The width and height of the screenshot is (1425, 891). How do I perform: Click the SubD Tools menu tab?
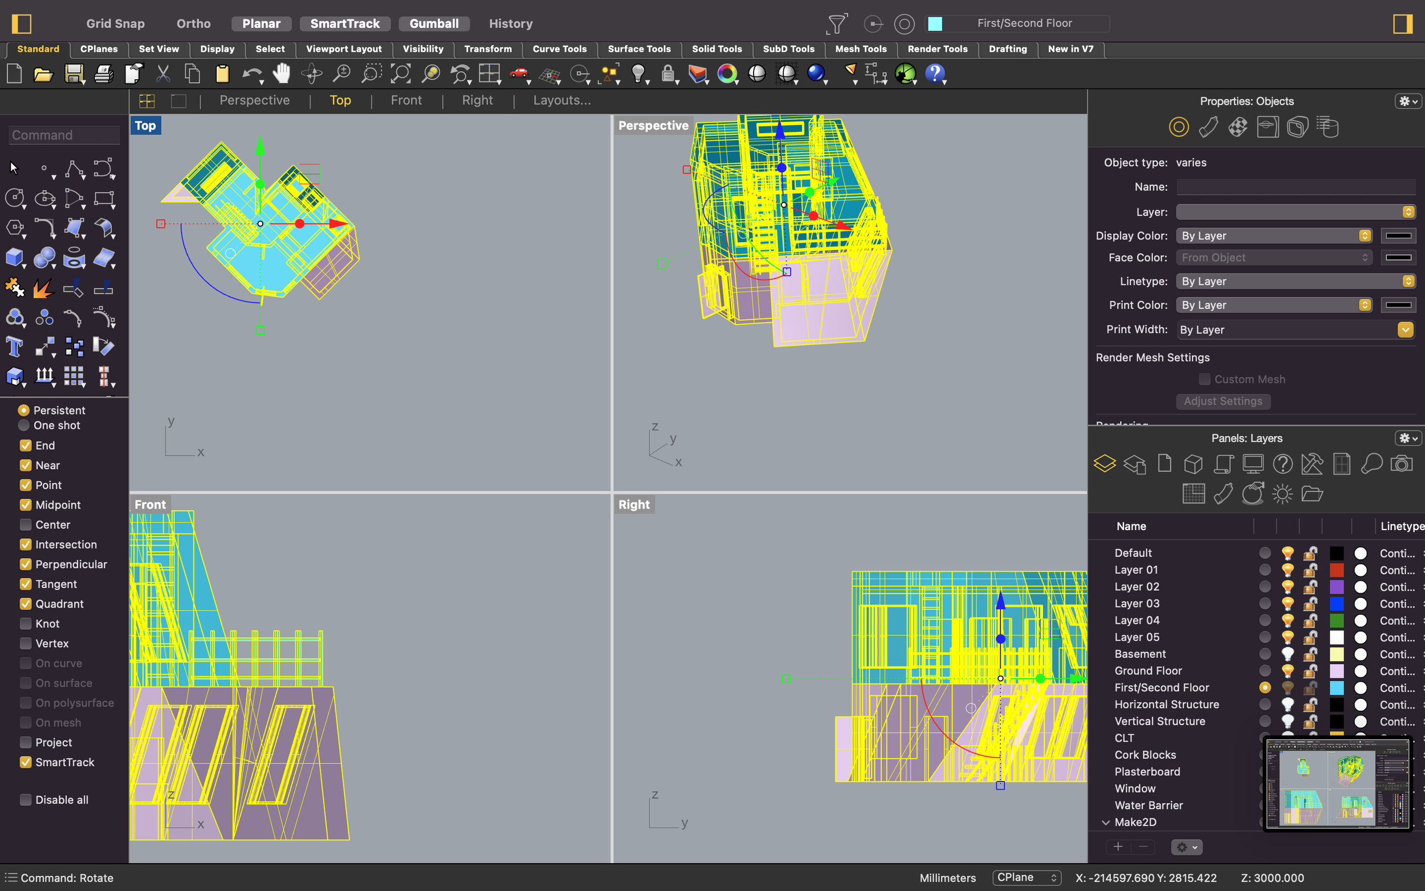tap(787, 48)
